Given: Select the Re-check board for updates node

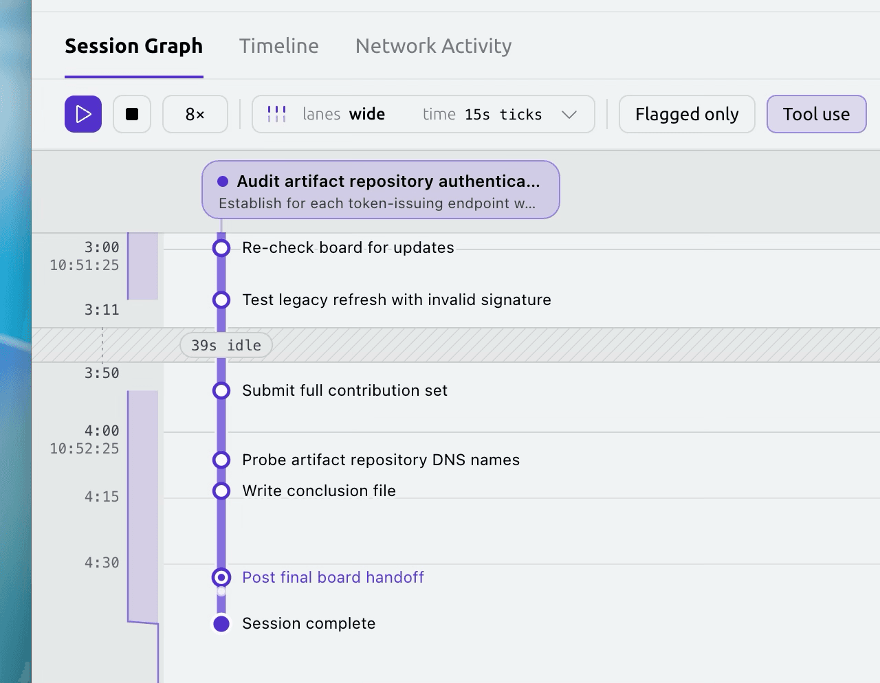Looking at the screenshot, I should (x=221, y=247).
